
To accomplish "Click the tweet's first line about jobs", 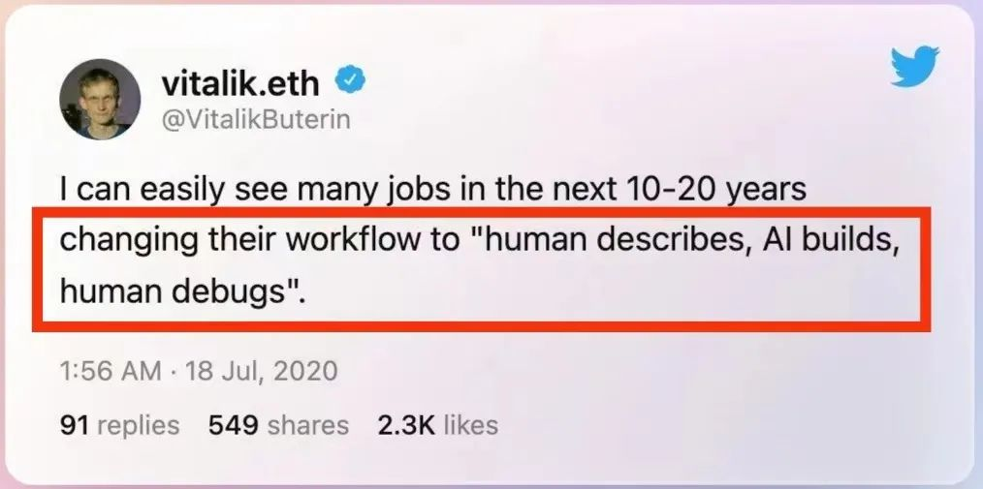I will click(433, 189).
